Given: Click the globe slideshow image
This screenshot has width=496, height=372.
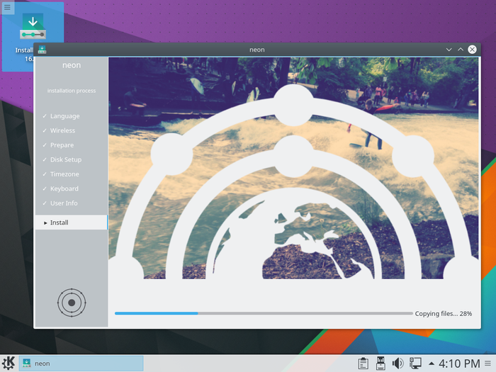Looking at the screenshot, I should click(x=293, y=169).
